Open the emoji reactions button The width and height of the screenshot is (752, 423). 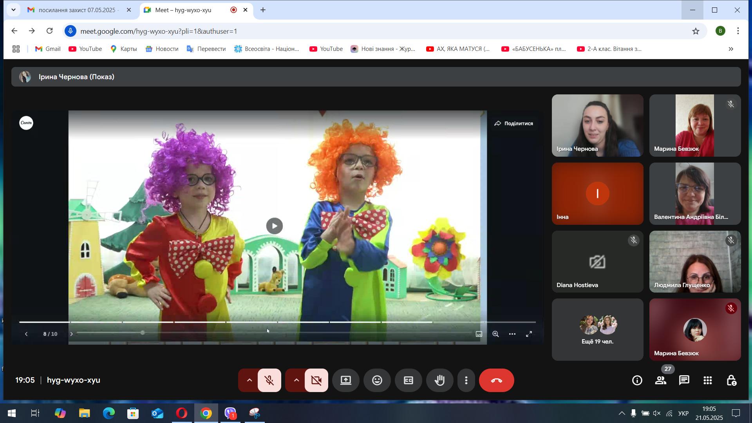pyautogui.click(x=377, y=380)
